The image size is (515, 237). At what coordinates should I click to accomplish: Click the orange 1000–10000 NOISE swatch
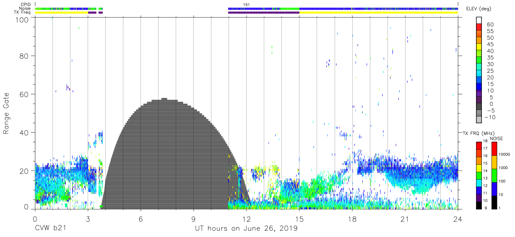(494, 162)
